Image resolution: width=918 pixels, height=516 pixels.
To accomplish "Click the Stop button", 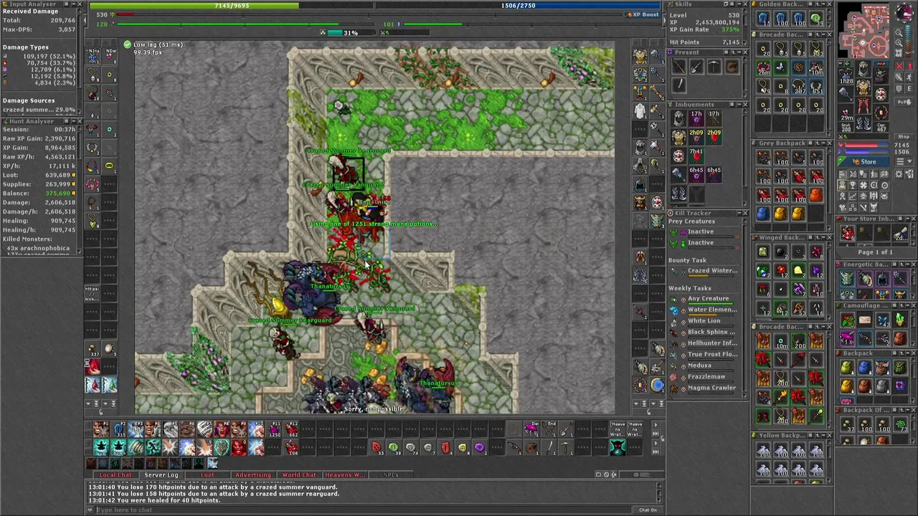I will 904,137.
